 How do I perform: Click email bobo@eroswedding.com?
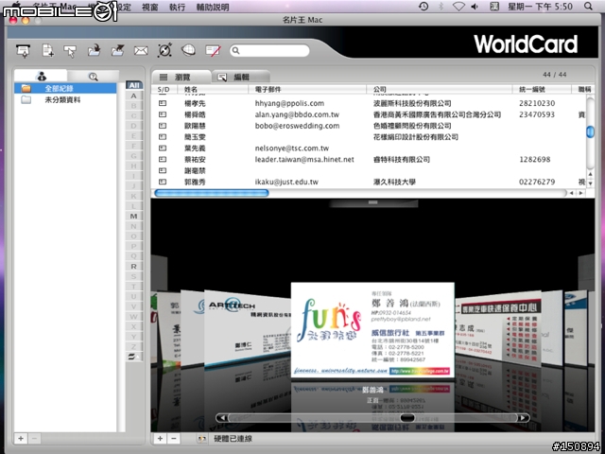297,126
